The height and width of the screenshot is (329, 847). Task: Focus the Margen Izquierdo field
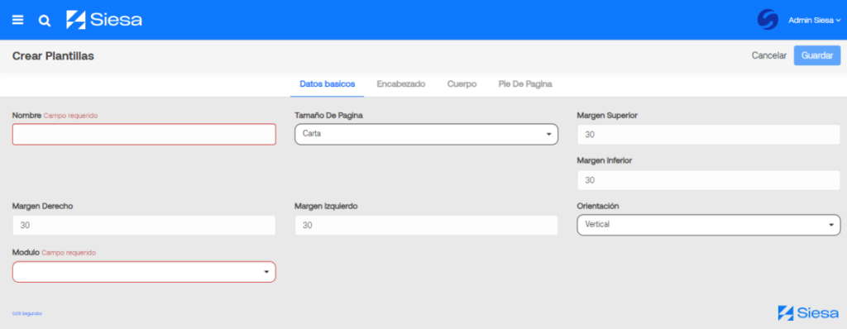pyautogui.click(x=426, y=226)
